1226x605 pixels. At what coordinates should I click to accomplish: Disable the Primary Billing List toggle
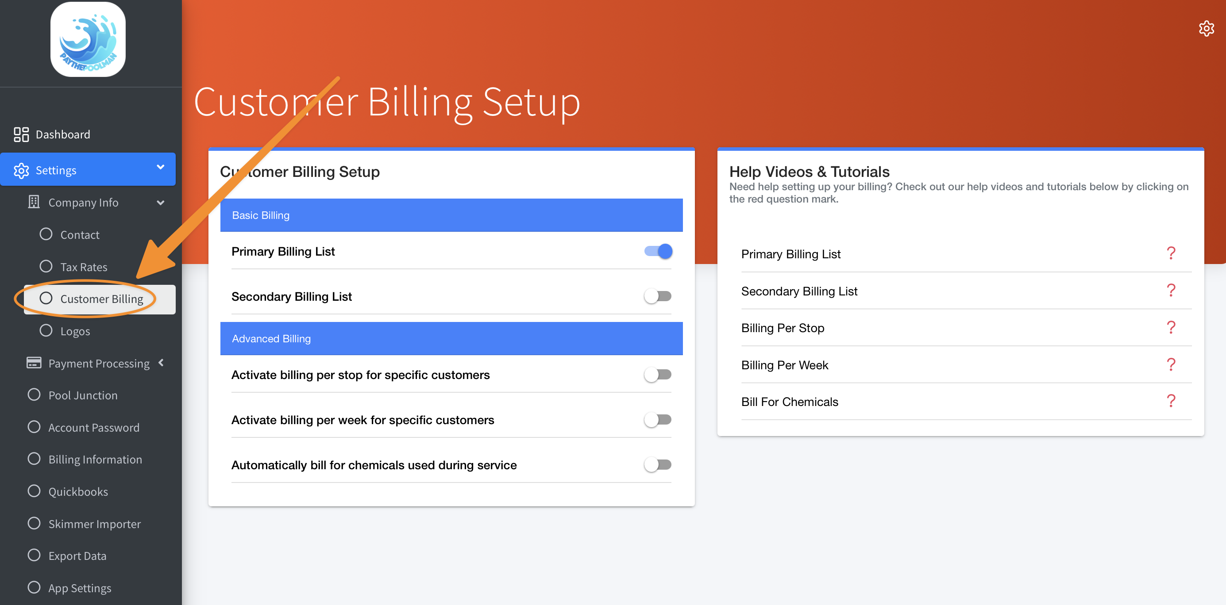coord(658,251)
